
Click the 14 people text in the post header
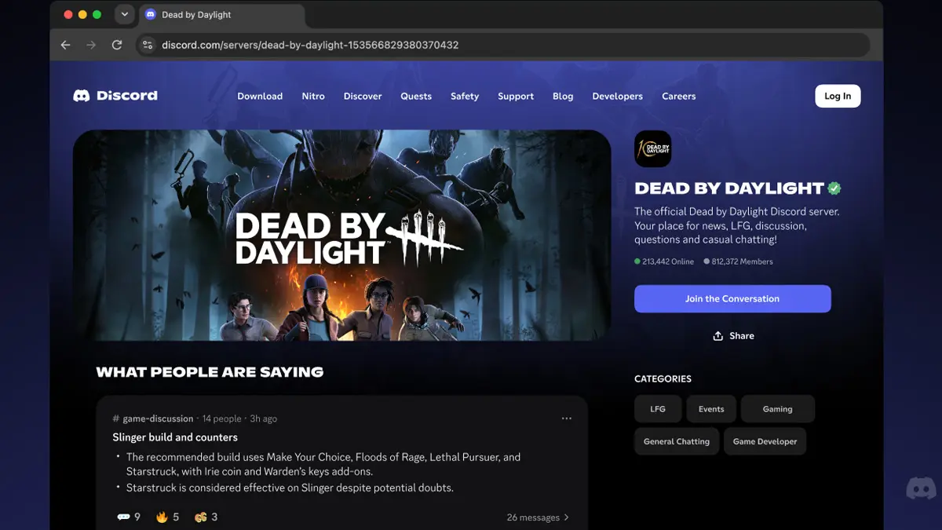pyautogui.click(x=222, y=419)
